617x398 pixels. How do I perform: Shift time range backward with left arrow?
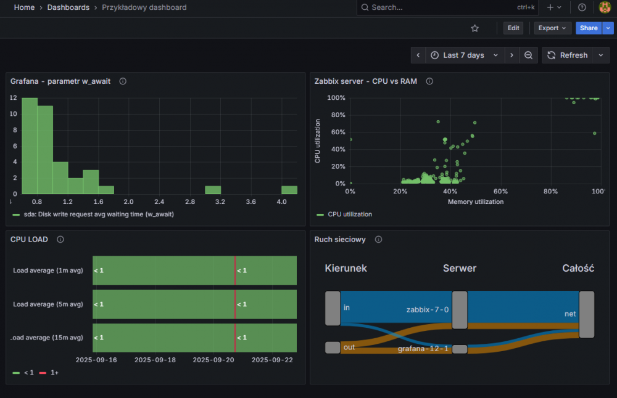point(418,55)
